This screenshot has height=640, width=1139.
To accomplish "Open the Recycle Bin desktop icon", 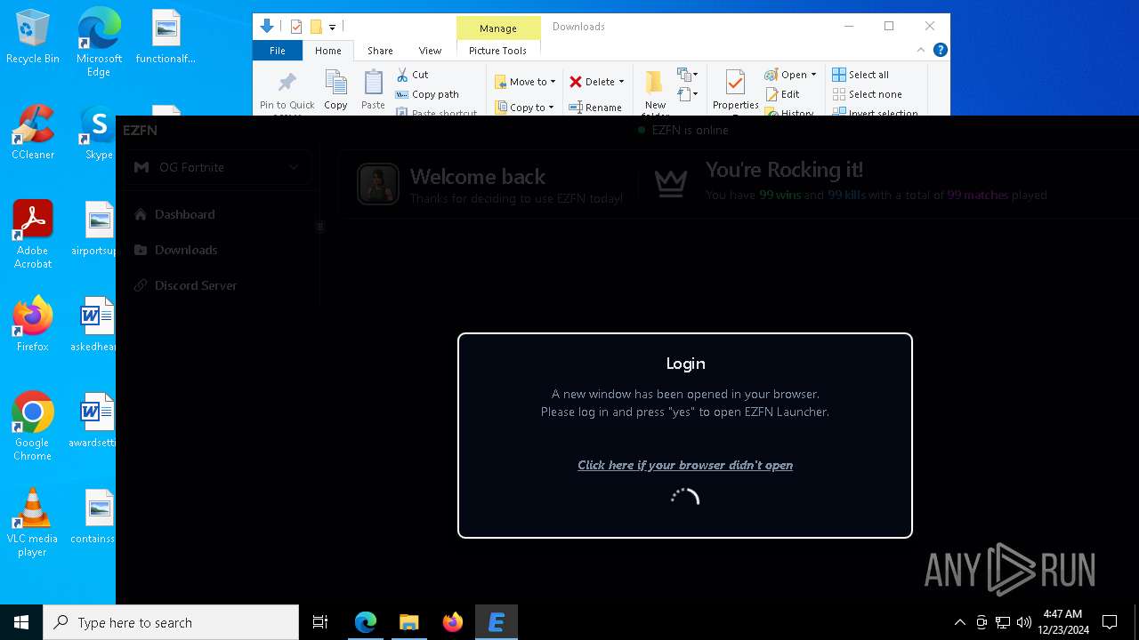I will (x=33, y=36).
